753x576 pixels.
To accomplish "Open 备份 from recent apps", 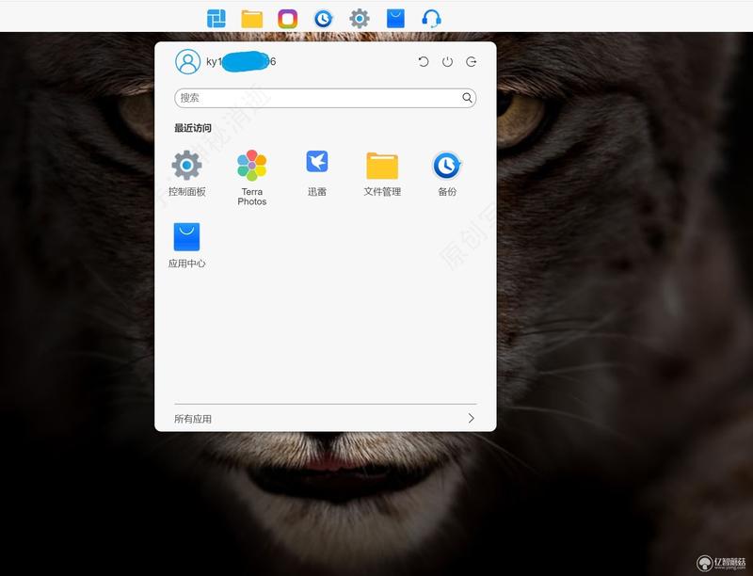I will (447, 173).
